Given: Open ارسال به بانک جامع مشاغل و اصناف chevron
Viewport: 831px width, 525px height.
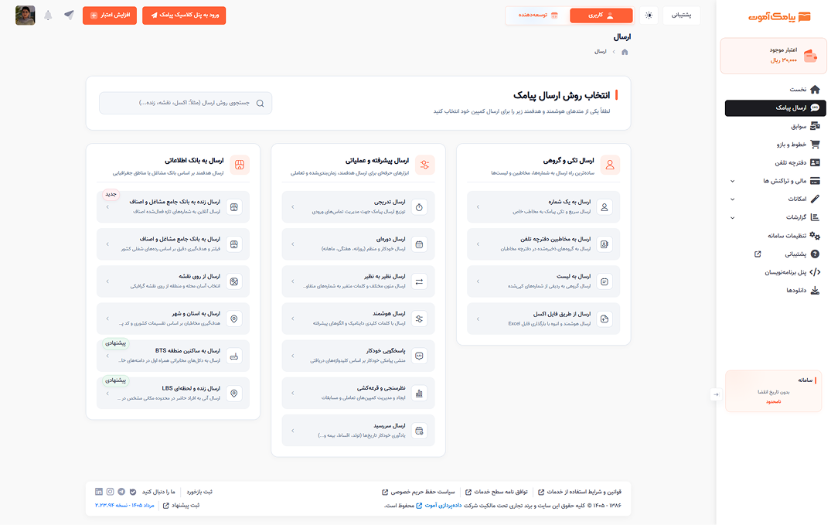Looking at the screenshot, I should coord(107,244).
